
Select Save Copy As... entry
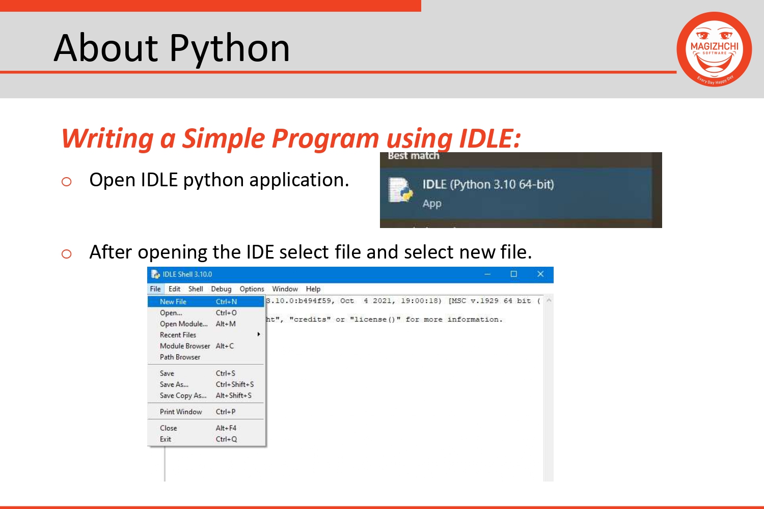206,395
